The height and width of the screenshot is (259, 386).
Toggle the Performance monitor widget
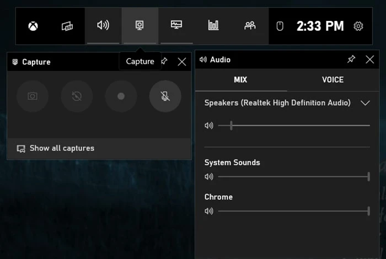[176, 25]
